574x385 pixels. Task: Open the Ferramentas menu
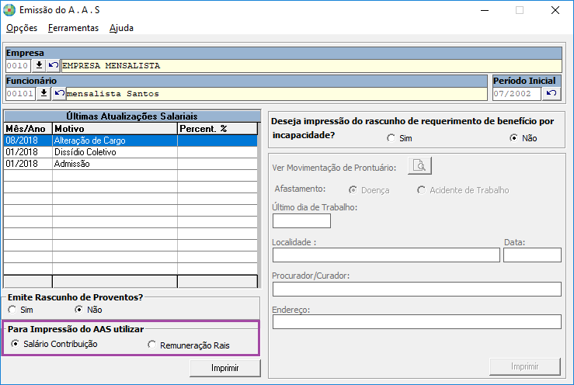[73, 28]
